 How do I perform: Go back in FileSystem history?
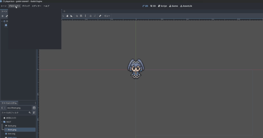pos(2,108)
